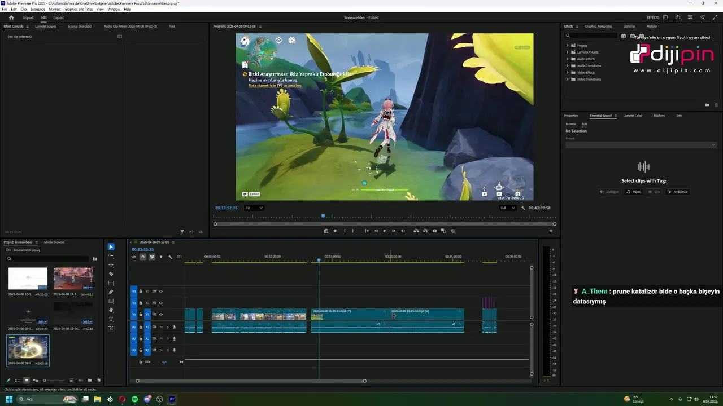Open timeline display settings wrench
723x406 pixels.
[x=170, y=257]
